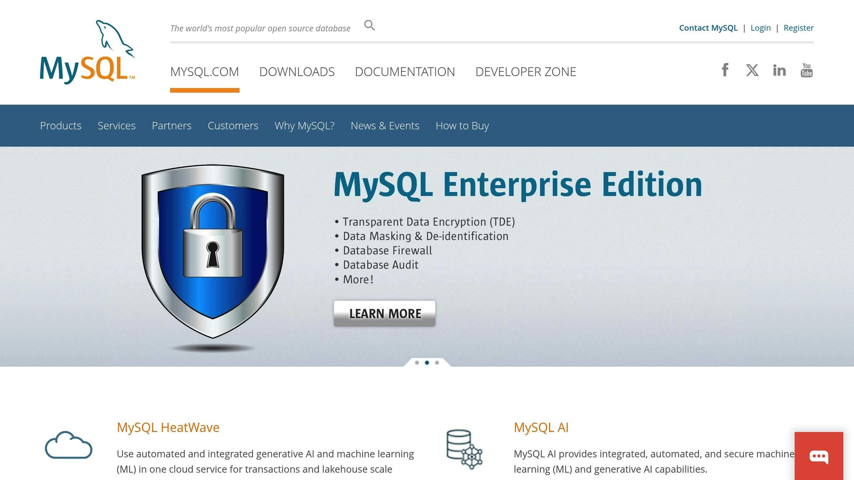
Task: Open the YouTube channel icon
Action: (806, 70)
